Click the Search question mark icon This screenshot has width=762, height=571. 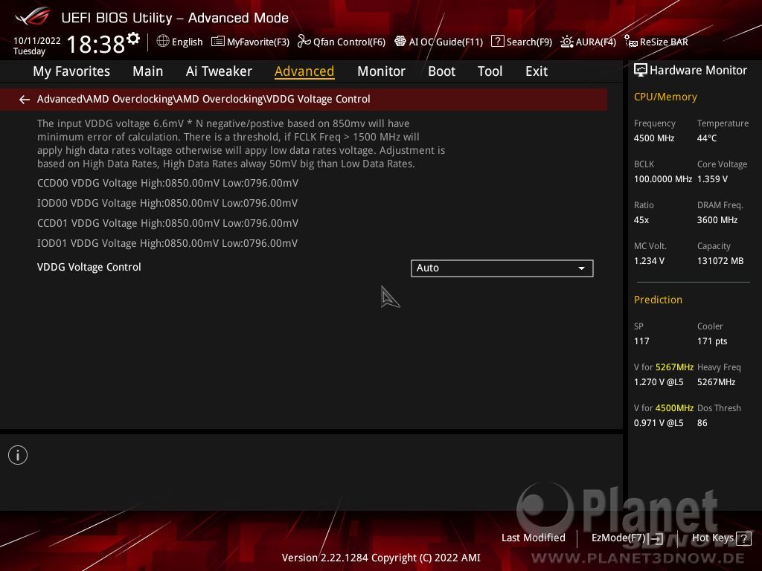click(498, 42)
